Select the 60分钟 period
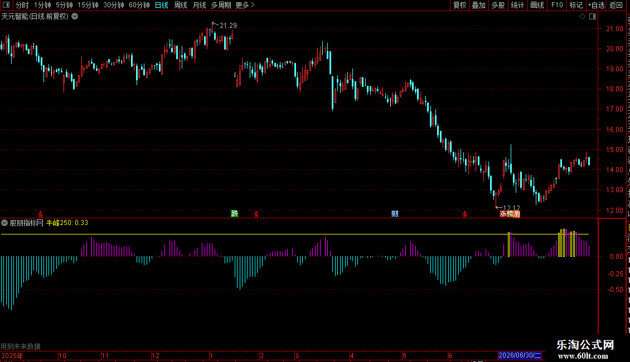Screen dimensions: 630x362 click(x=139, y=5)
